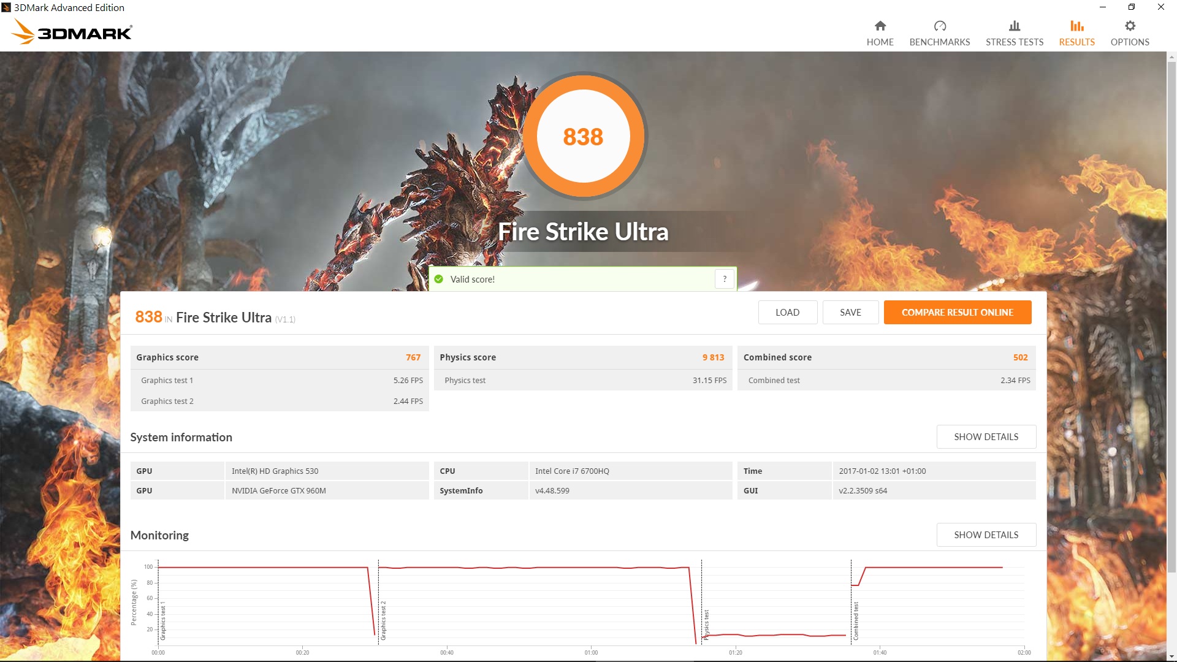Image resolution: width=1177 pixels, height=662 pixels.
Task: Click the Graphics score value 767
Action: (x=413, y=357)
